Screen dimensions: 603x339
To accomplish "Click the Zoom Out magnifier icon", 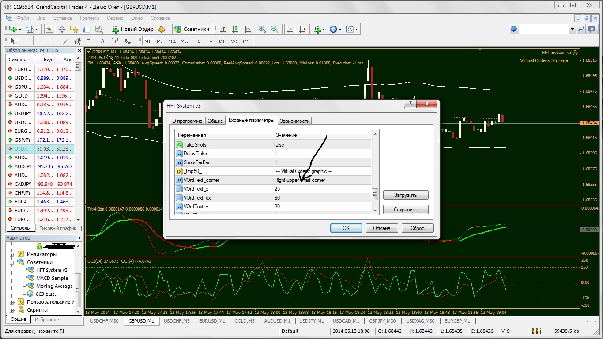I will (275, 29).
